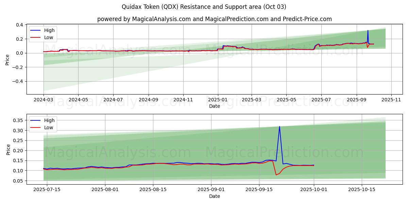
Task: Click the '2025-11' tick label on top x-axis
Action: pyautogui.click(x=391, y=100)
